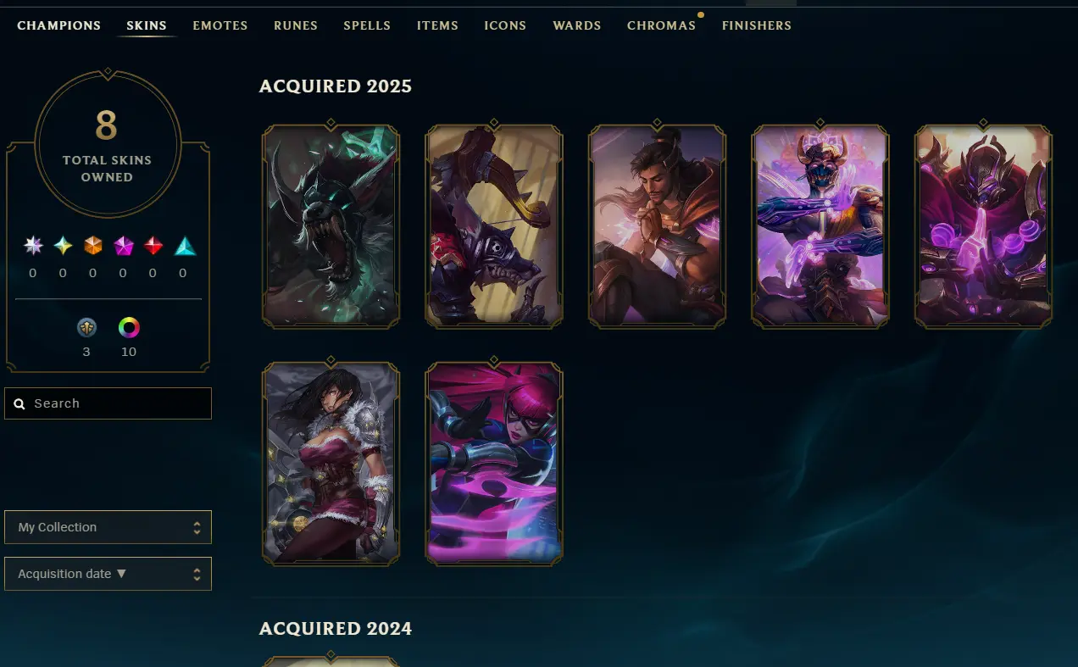Click the red Epic rarity gem icon
This screenshot has height=667, width=1078.
(153, 246)
